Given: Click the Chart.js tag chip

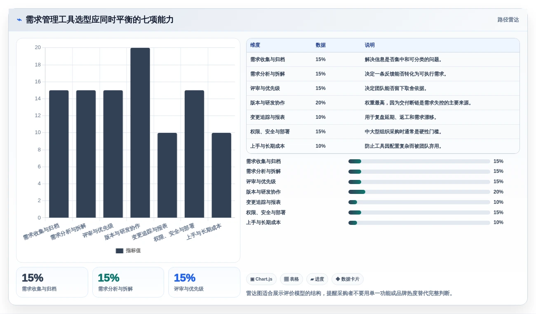Looking at the screenshot, I should pyautogui.click(x=261, y=279).
